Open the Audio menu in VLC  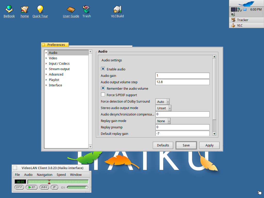point(28,175)
